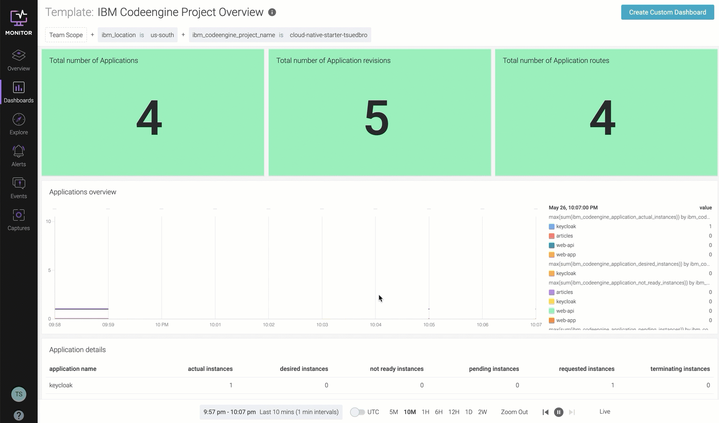The width and height of the screenshot is (719, 423).
Task: Click the Application details panel title
Action: (x=78, y=350)
